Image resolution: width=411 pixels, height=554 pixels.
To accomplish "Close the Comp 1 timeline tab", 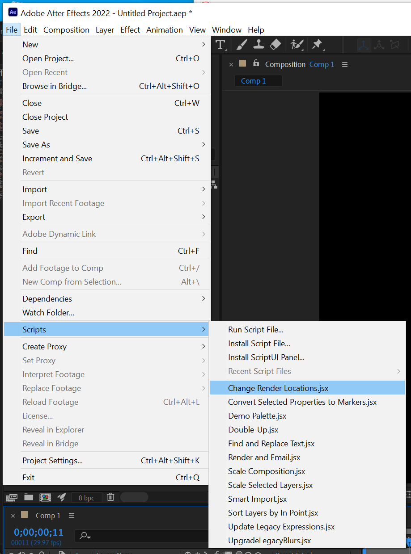I will (13, 516).
